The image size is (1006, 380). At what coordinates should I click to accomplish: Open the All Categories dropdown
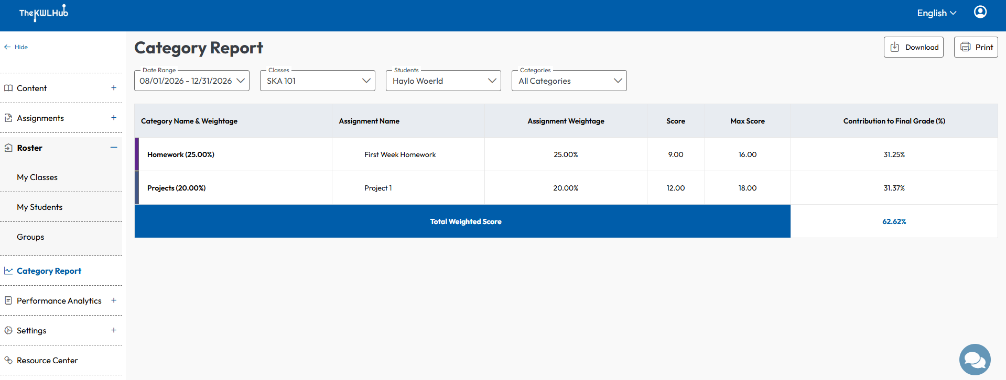pos(569,81)
